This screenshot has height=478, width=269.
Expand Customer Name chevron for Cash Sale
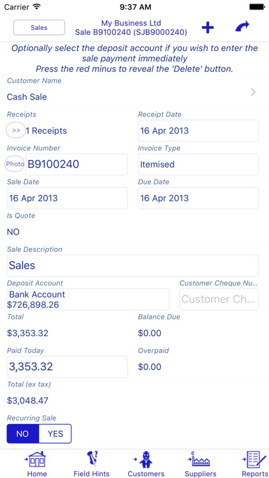coord(253,92)
